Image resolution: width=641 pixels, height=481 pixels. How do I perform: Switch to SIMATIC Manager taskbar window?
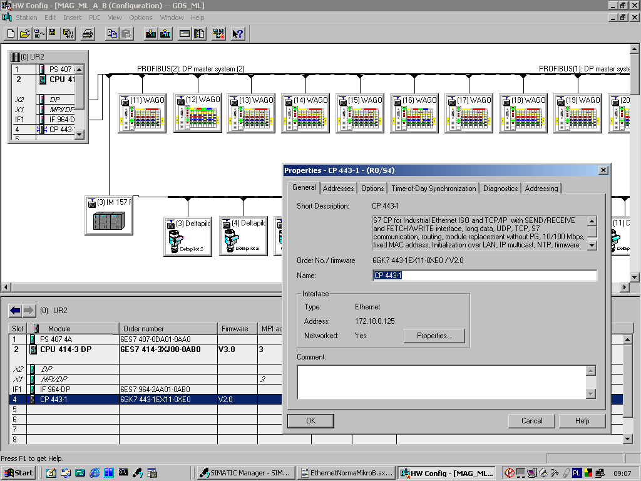(245, 473)
